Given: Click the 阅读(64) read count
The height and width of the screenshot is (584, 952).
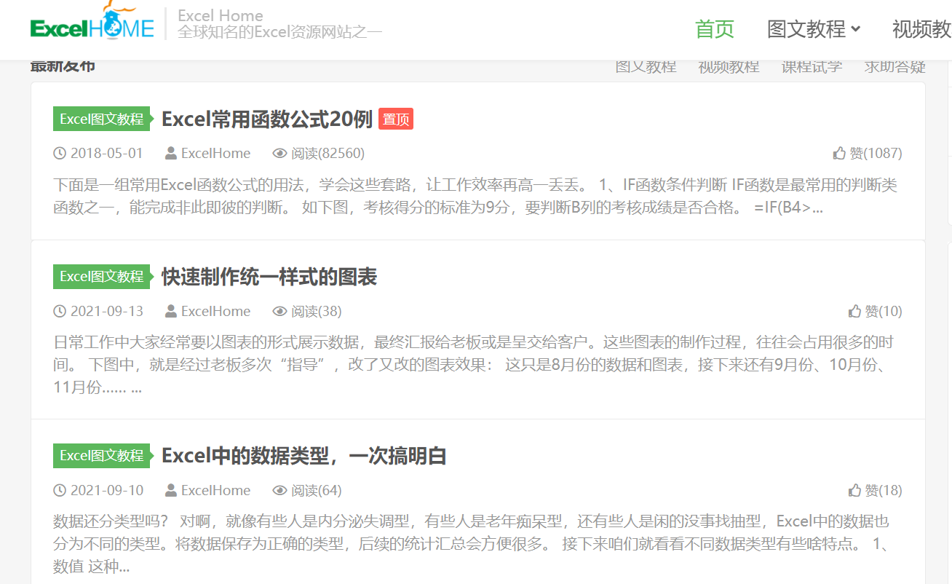Looking at the screenshot, I should click(317, 490).
